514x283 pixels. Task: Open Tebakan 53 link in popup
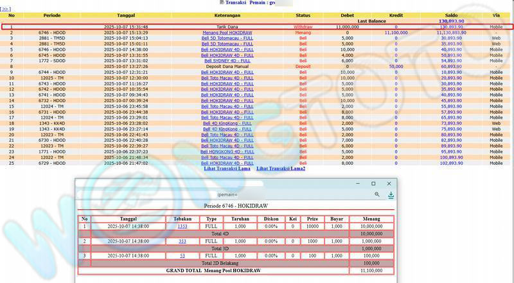[x=182, y=255]
